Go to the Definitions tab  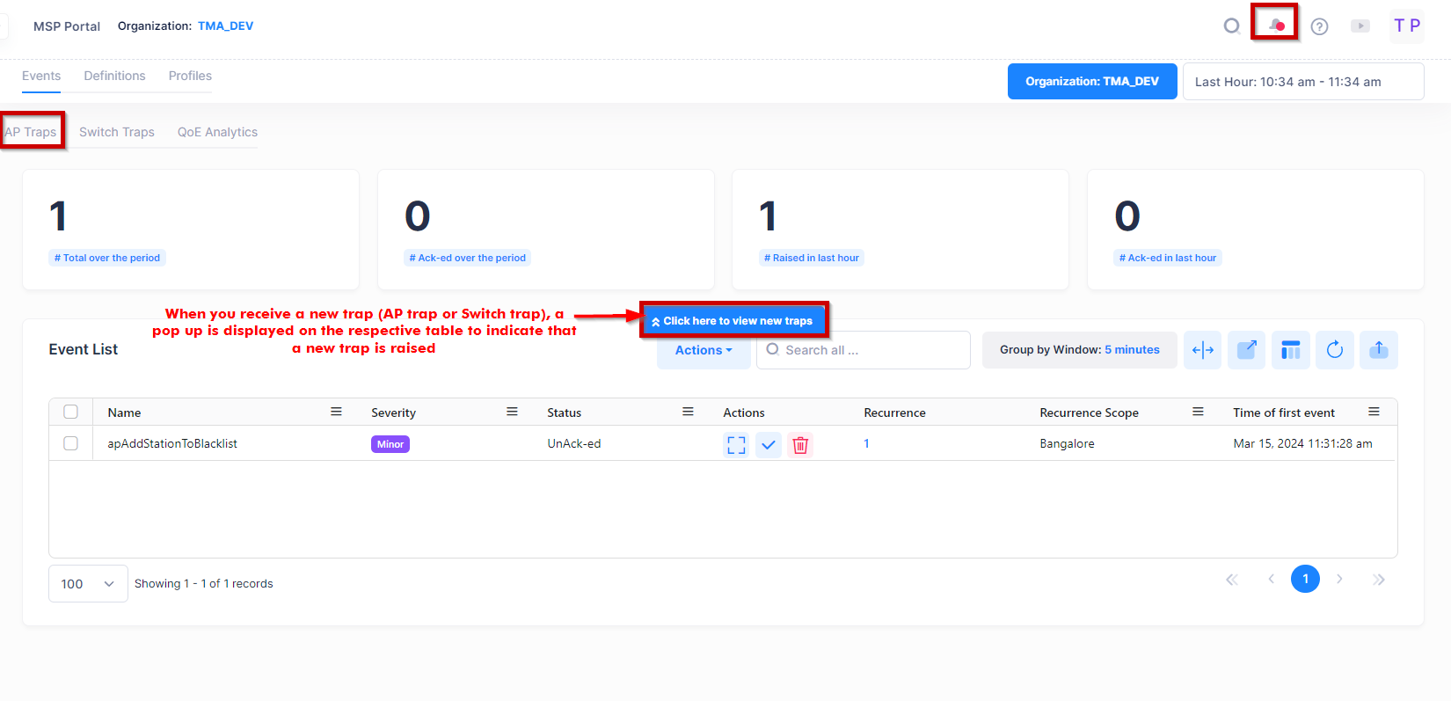click(x=114, y=76)
